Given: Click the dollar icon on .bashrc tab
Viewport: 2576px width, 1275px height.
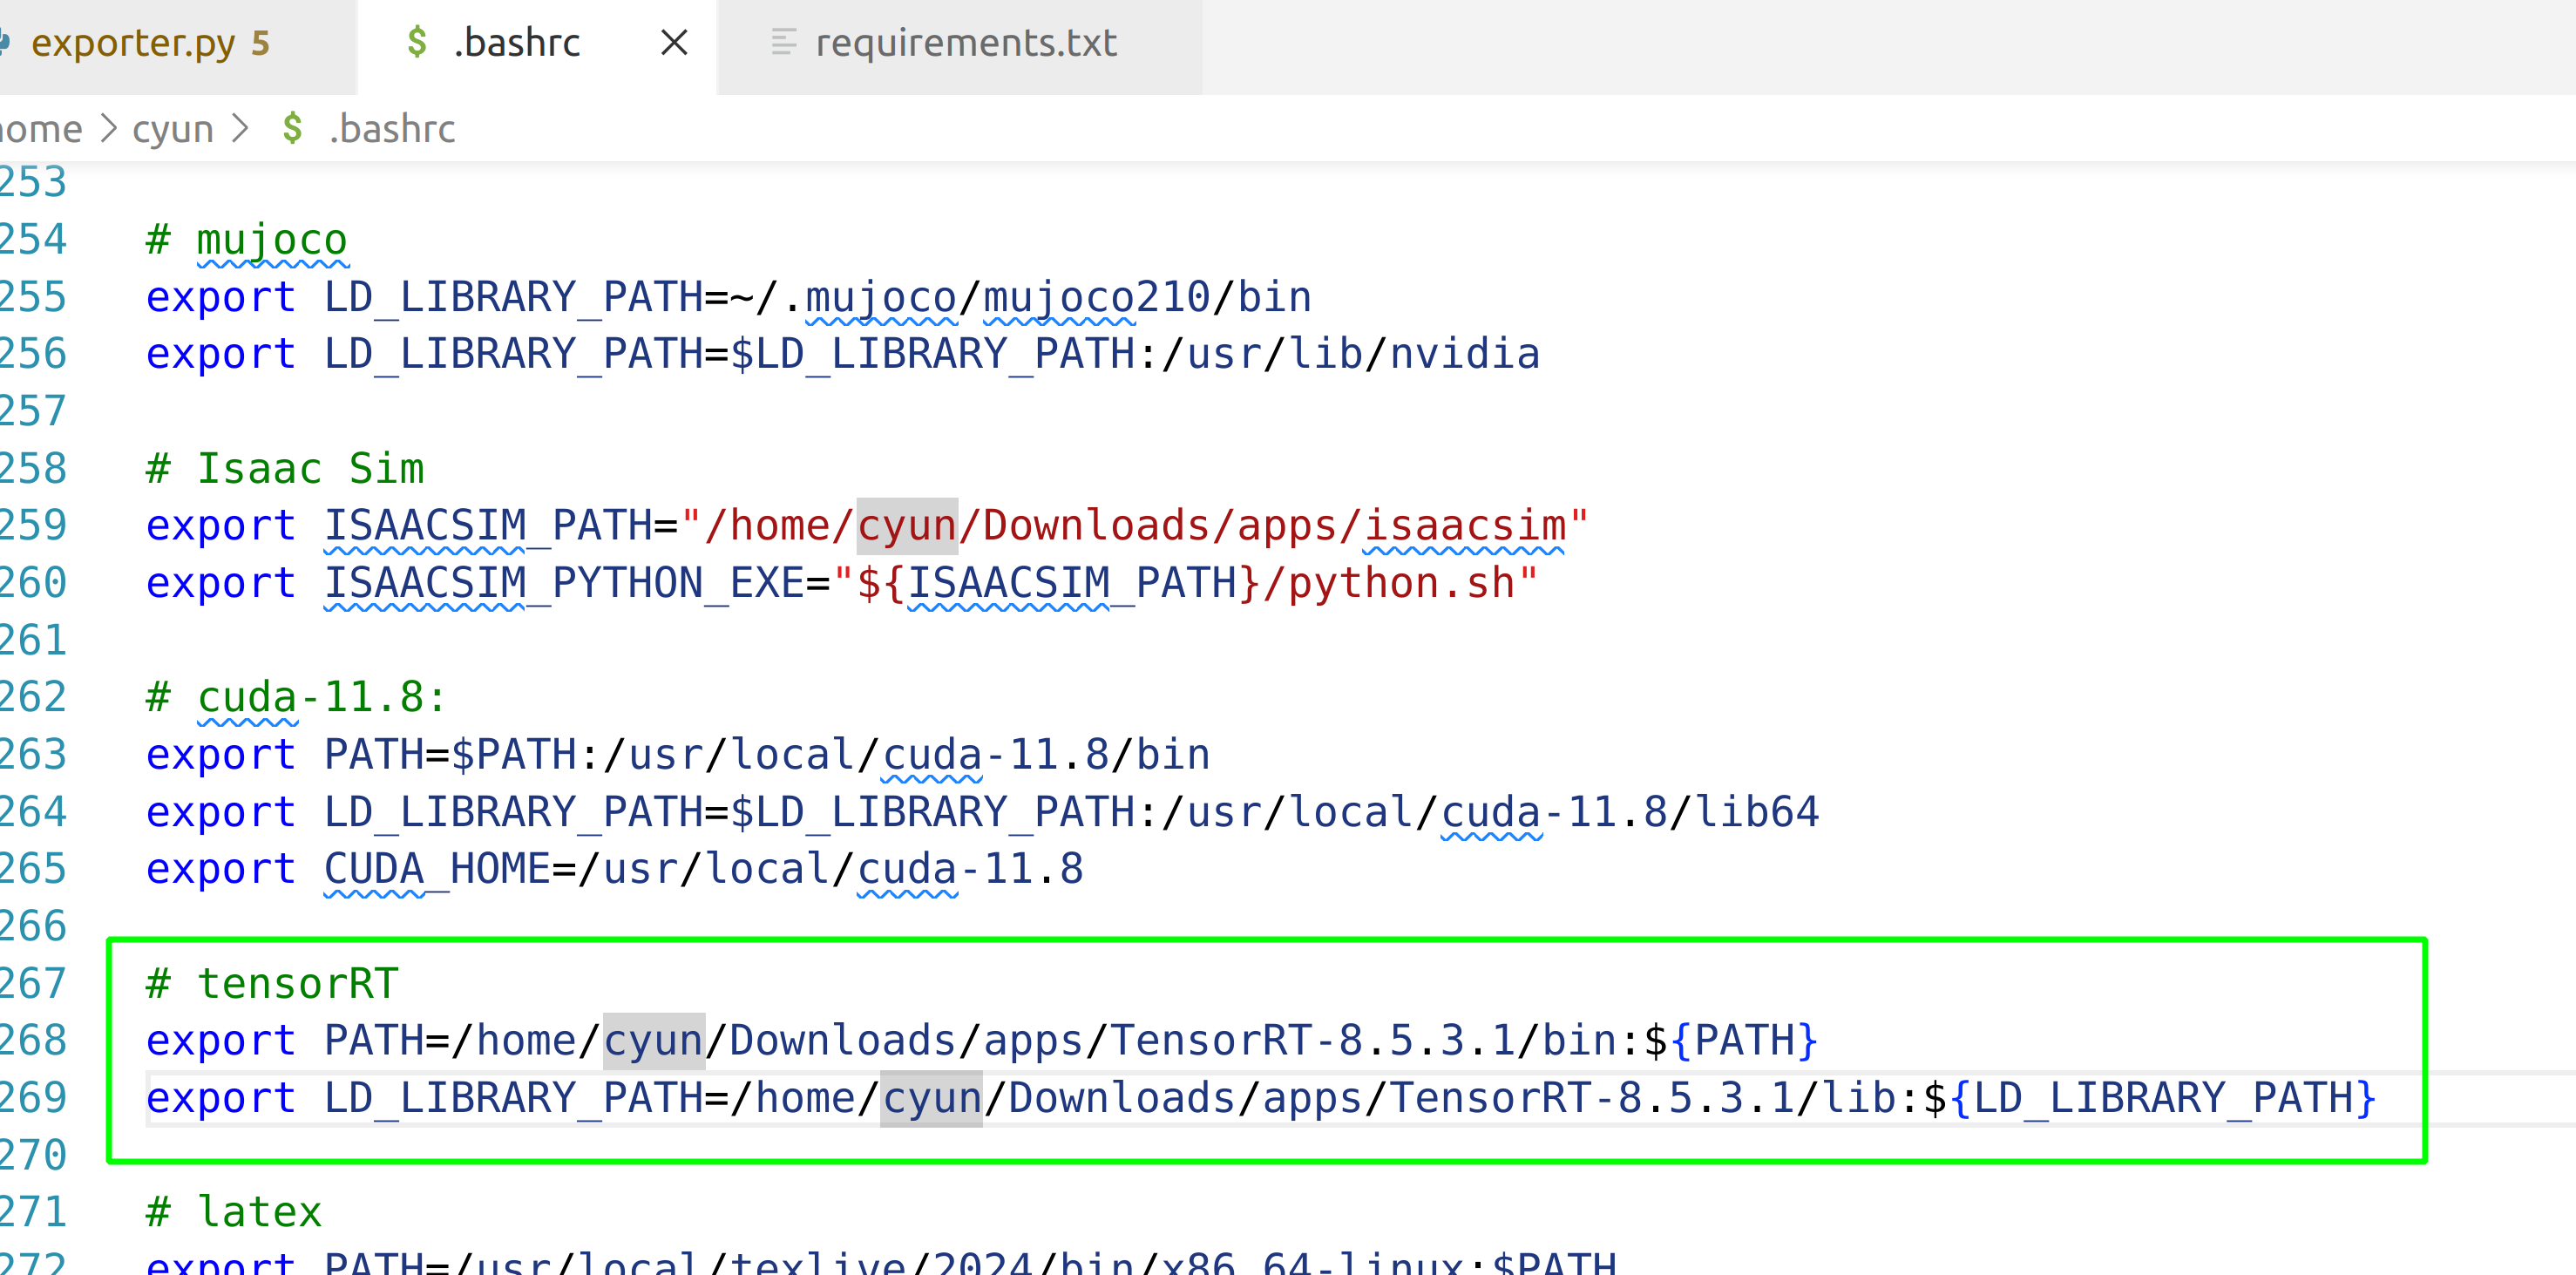Looking at the screenshot, I should 417,43.
